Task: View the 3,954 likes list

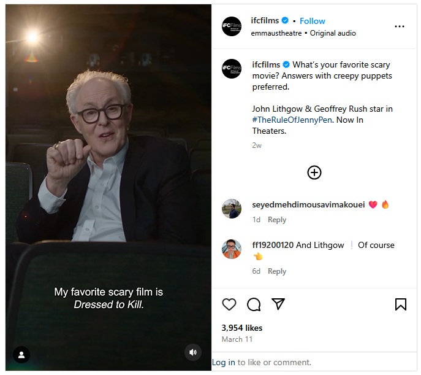Action: (242, 328)
